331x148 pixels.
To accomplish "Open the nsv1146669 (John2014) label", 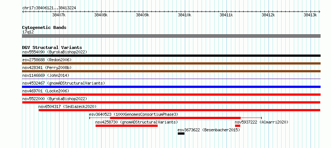I will coord(46,75).
